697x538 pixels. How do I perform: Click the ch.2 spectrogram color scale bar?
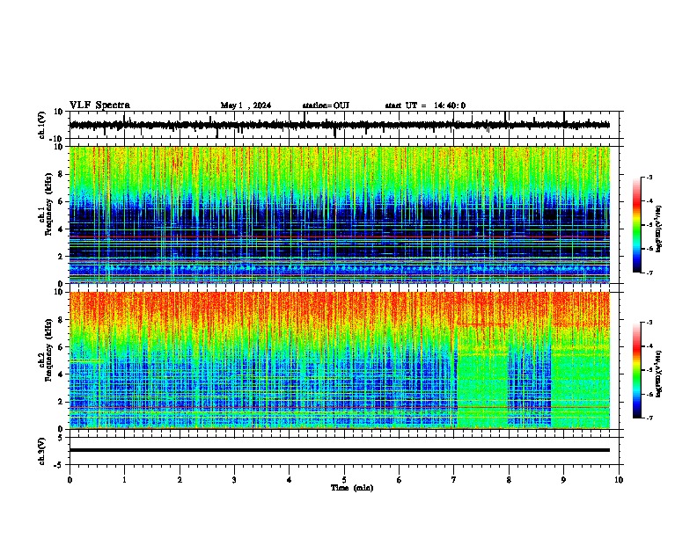[636, 370]
